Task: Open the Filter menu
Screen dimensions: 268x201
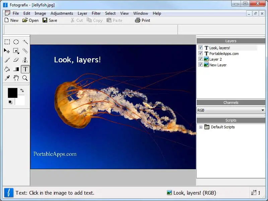Action: pos(96,13)
